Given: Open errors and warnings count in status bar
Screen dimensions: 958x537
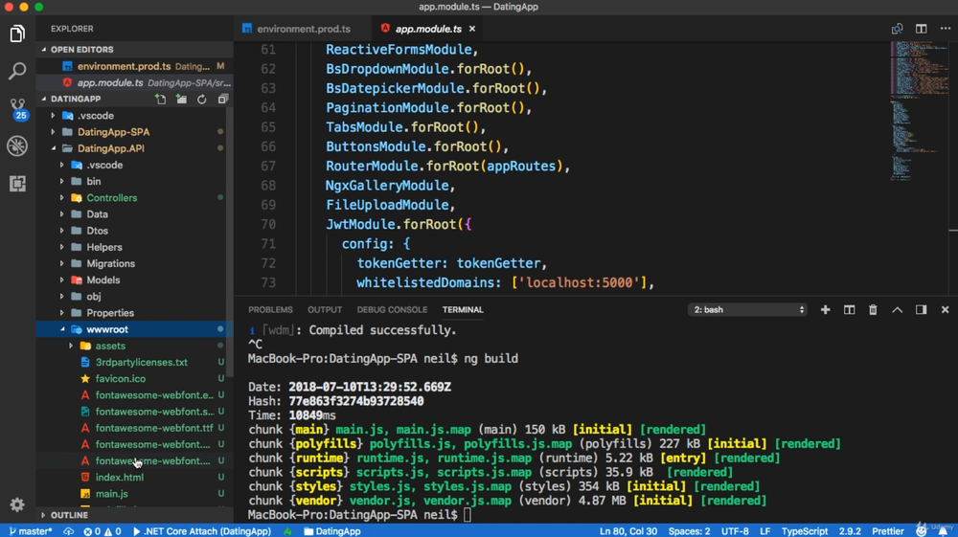Looking at the screenshot, I should pos(103,531).
